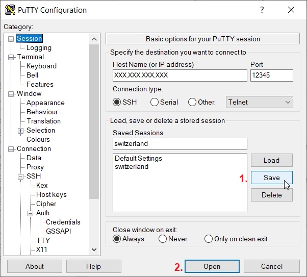
Task: Collapse the SSH tree node
Action: [21, 177]
